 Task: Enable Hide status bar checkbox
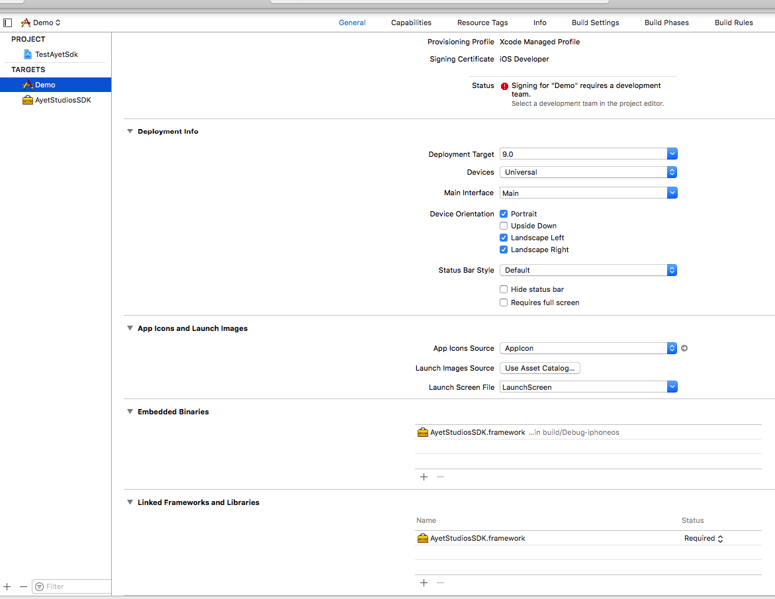point(504,289)
